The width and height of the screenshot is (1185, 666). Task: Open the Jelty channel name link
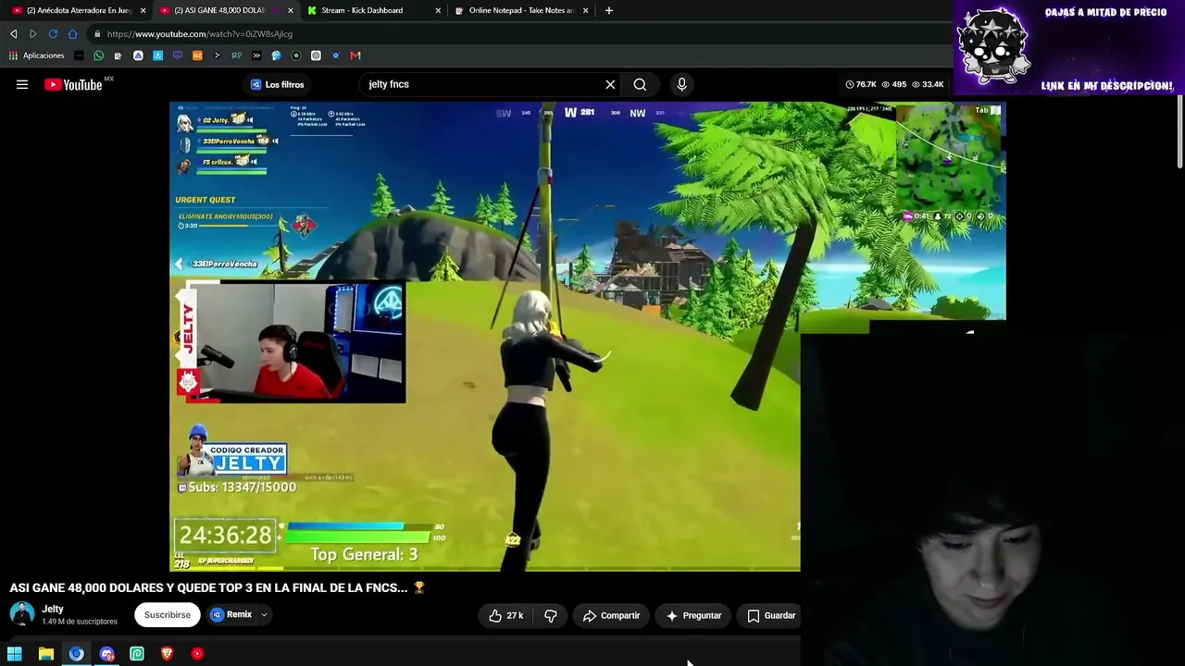tap(53, 609)
